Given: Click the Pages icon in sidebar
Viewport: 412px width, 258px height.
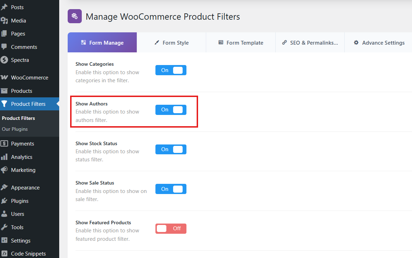Looking at the screenshot, I should 4,33.
